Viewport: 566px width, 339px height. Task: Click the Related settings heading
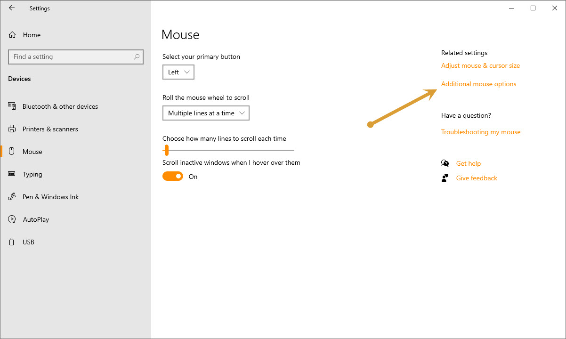coord(464,53)
